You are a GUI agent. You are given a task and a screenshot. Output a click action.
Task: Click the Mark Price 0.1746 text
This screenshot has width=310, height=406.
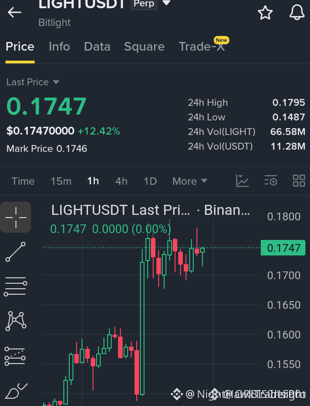pos(47,149)
